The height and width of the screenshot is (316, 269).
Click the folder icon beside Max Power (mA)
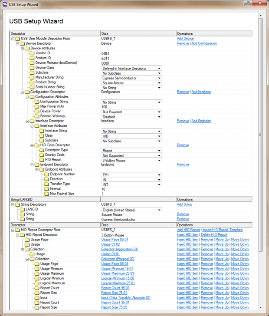[36, 107]
